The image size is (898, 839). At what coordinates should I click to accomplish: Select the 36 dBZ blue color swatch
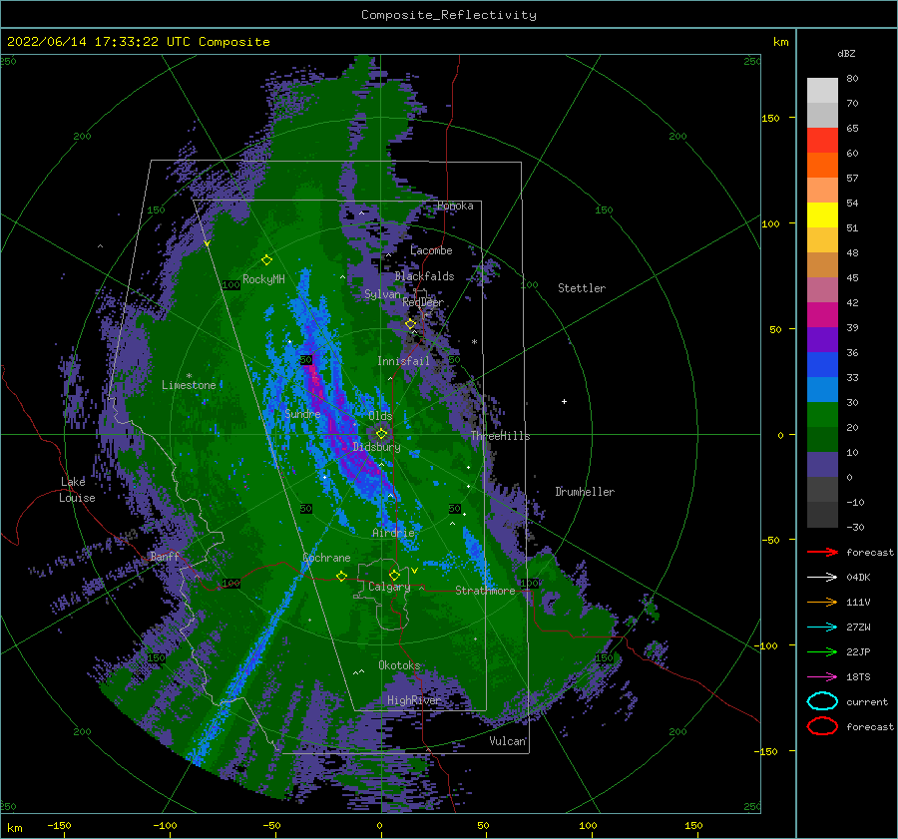[x=822, y=364]
